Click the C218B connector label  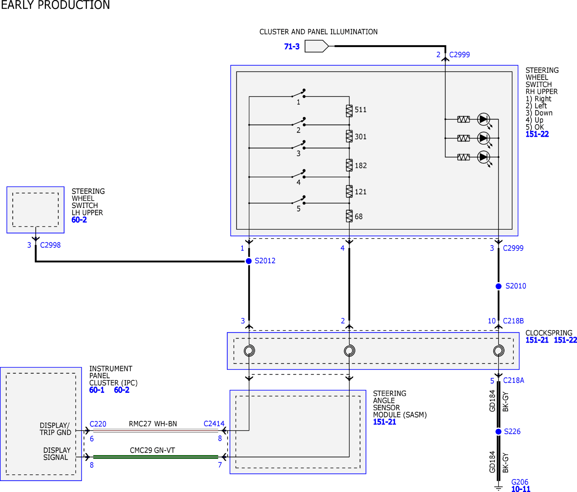pyautogui.click(x=513, y=321)
